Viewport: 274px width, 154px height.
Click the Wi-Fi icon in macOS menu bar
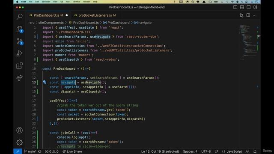pyautogui.click(x=232, y=2)
